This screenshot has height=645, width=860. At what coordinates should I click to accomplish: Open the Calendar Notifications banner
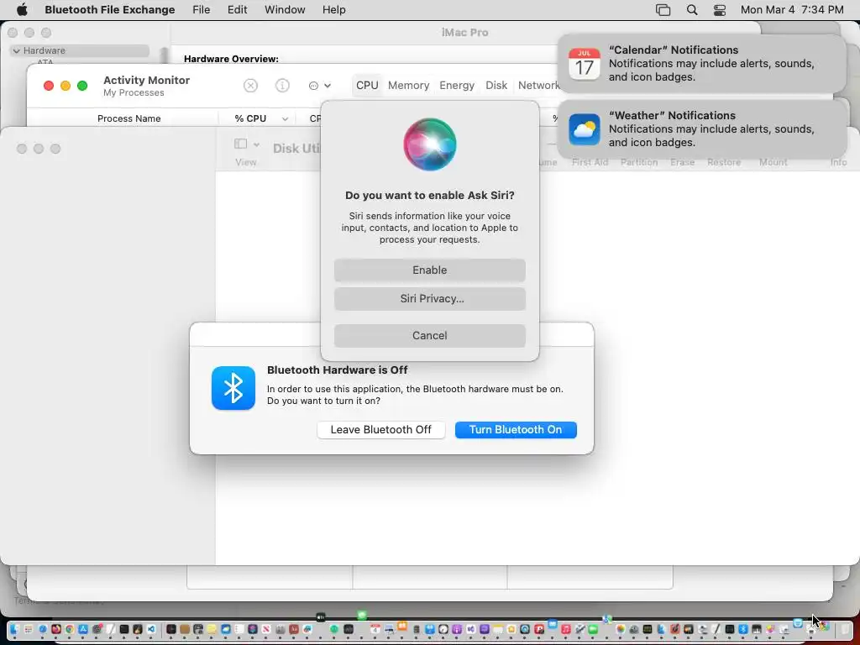click(x=701, y=64)
